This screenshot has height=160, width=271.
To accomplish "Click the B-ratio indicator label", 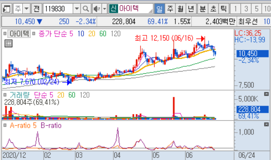I will [51, 126].
